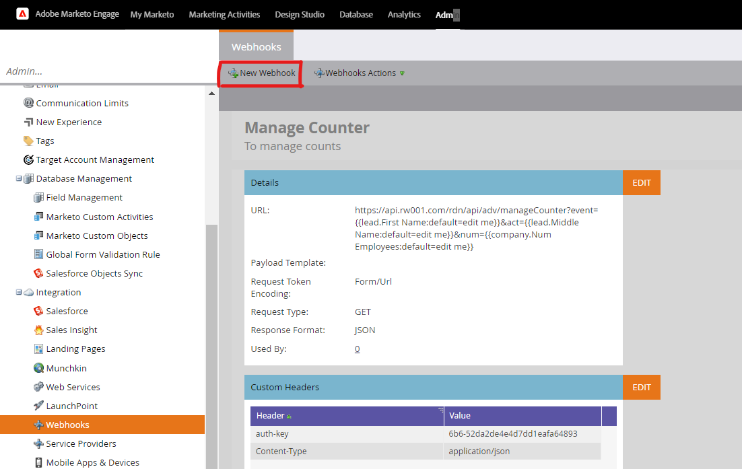Click the Landing Pages icon

click(x=38, y=349)
